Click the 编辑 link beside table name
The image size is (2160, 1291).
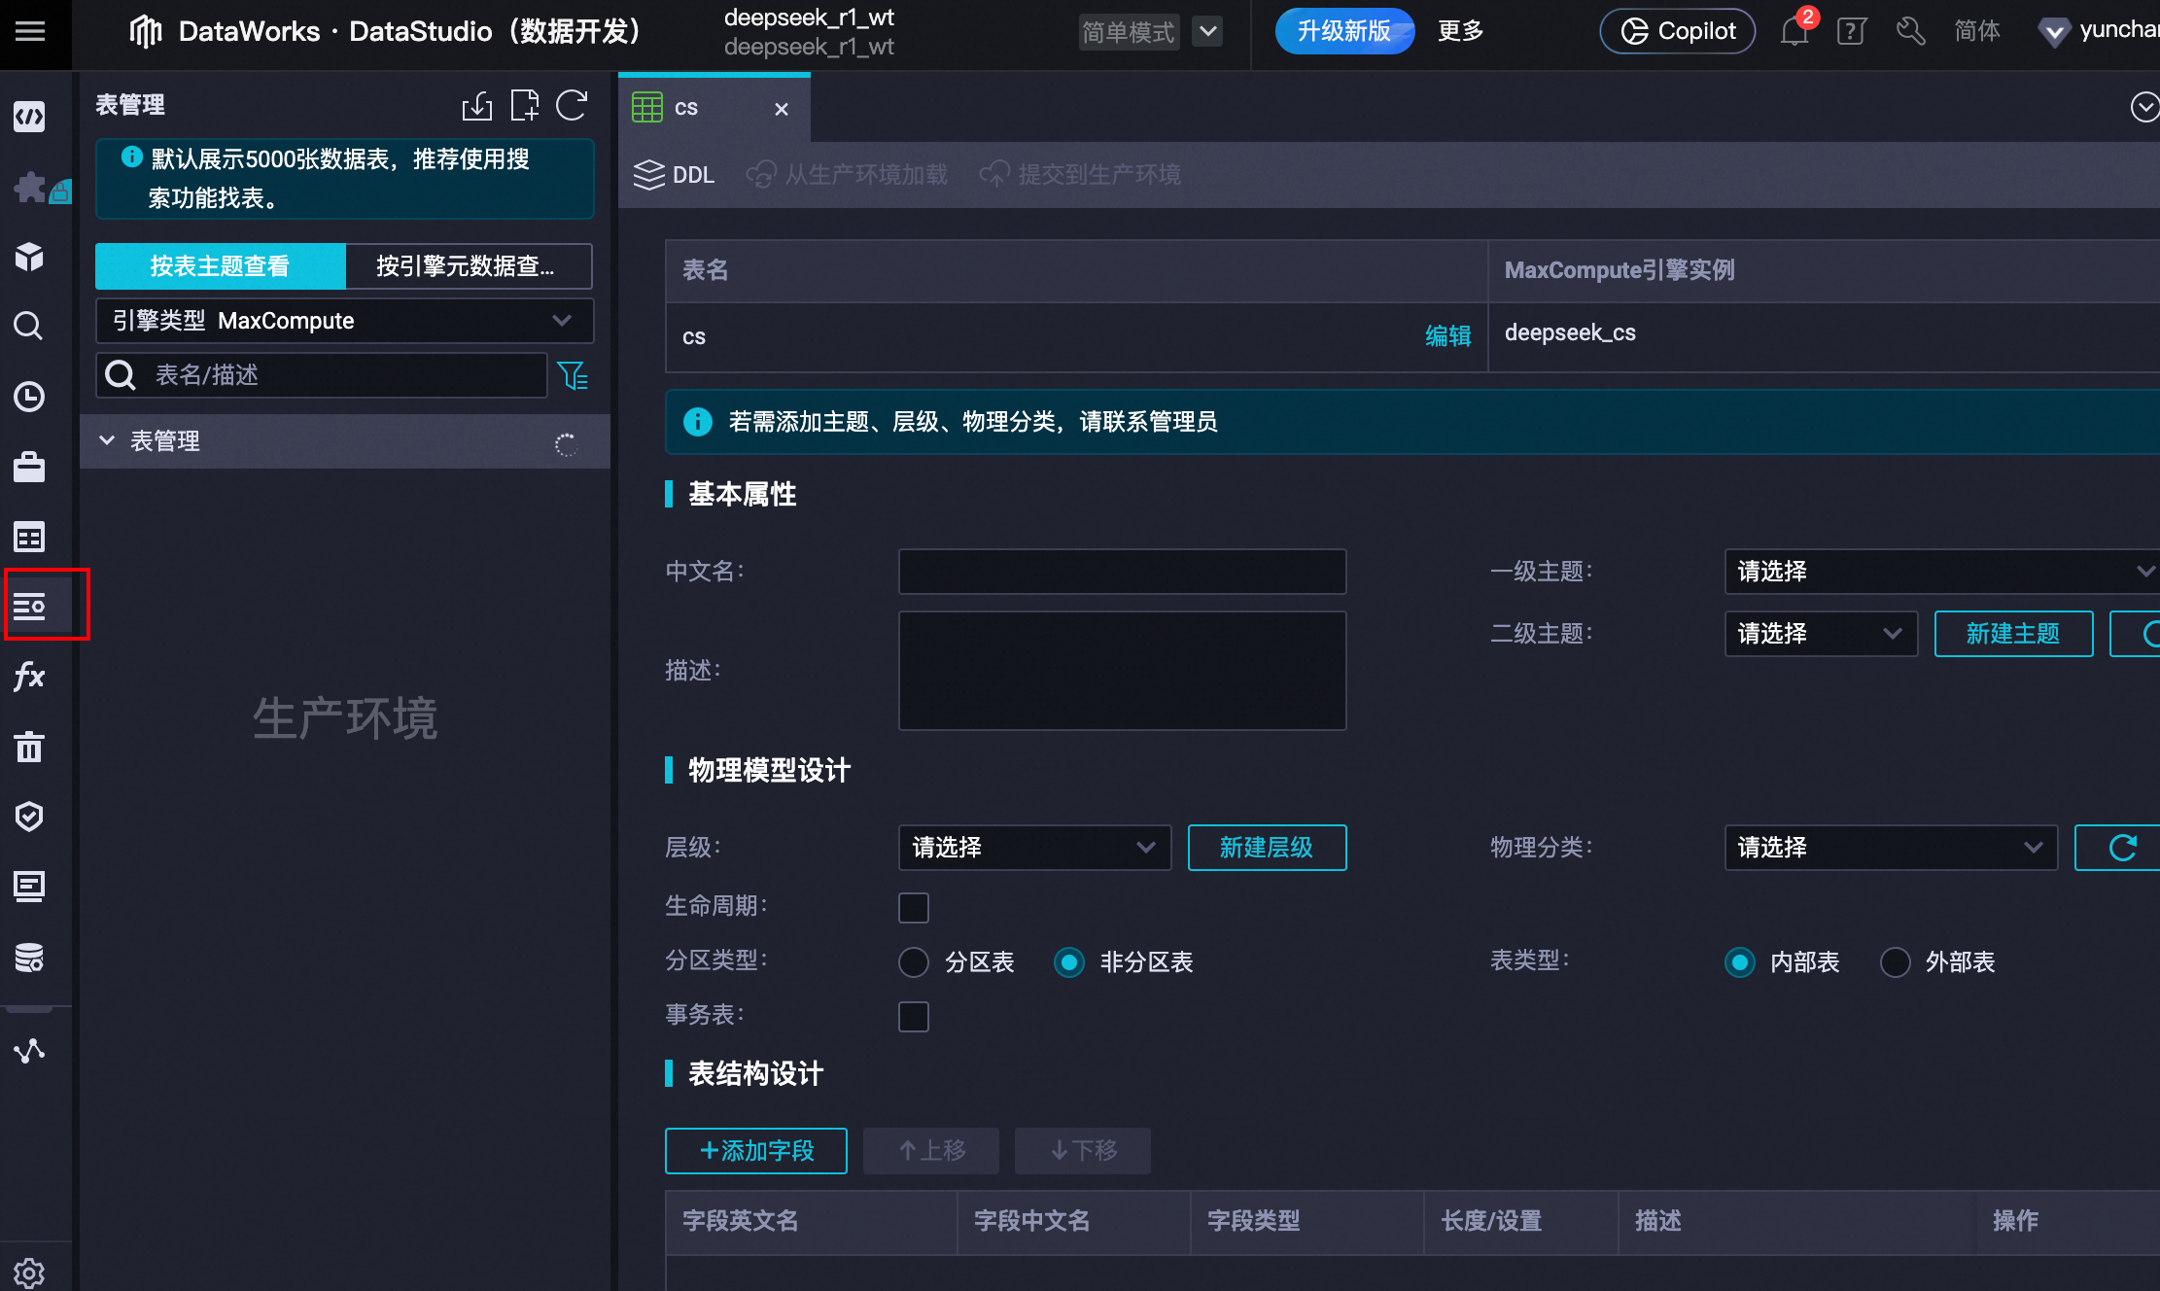click(1448, 336)
